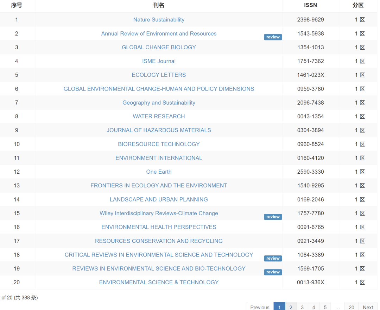Click the Annual Review of Environment and Resources link
The image size is (380, 310).
point(159,33)
